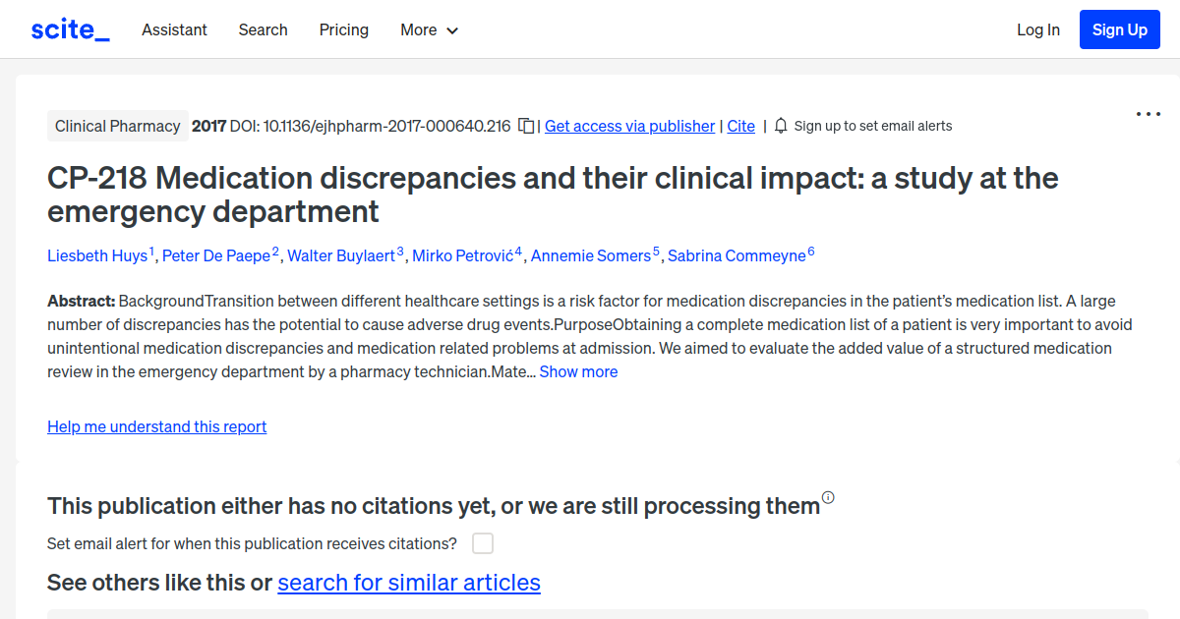Select author Mirko Petrović
The height and width of the screenshot is (619, 1180).
tap(462, 255)
